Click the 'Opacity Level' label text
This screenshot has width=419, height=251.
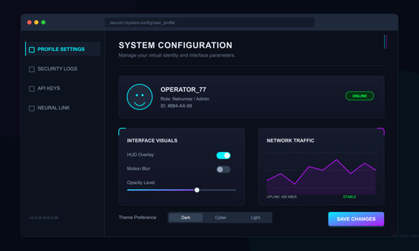point(140,183)
